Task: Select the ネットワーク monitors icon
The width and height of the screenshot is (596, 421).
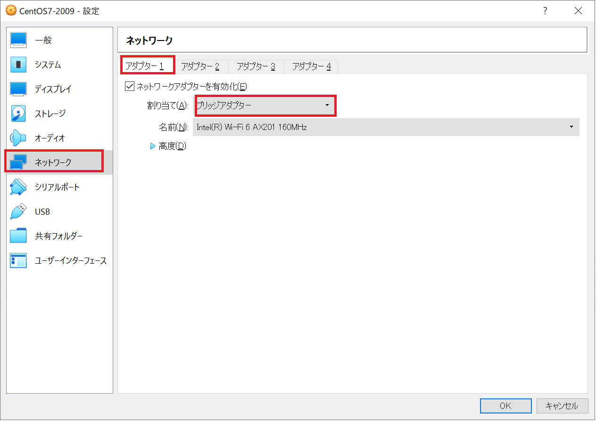Action: pos(18,162)
